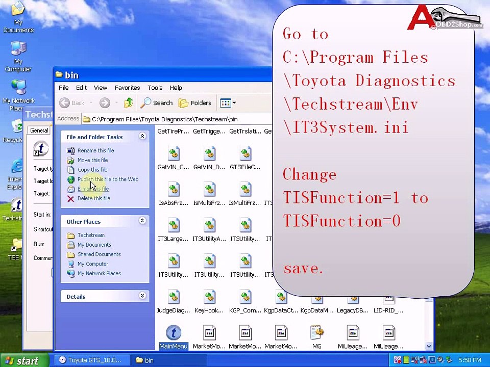The height and width of the screenshot is (367, 490).
Task: Click the Start button
Action: (24, 360)
